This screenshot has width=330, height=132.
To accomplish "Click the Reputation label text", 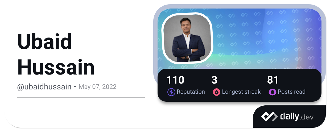I will [x=191, y=92].
